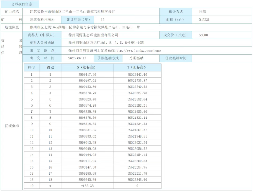Select winning bidder 徐州同源生态环境治理有限公司
Viewport: 253px width, 191px height.
pos(93,35)
